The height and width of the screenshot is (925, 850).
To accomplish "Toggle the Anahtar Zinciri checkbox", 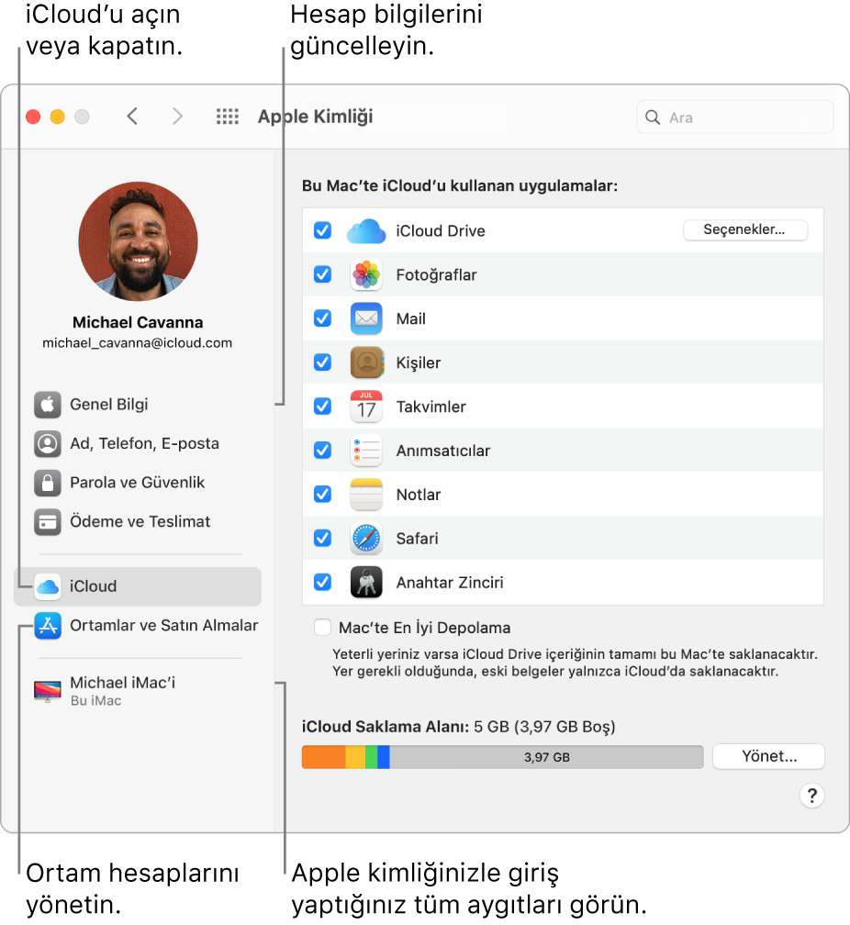I will click(x=322, y=582).
